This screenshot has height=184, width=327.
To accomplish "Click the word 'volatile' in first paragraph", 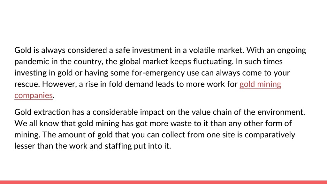I will [x=202, y=50].
